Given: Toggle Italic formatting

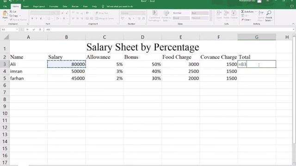Looking at the screenshot, I should click(37, 18).
